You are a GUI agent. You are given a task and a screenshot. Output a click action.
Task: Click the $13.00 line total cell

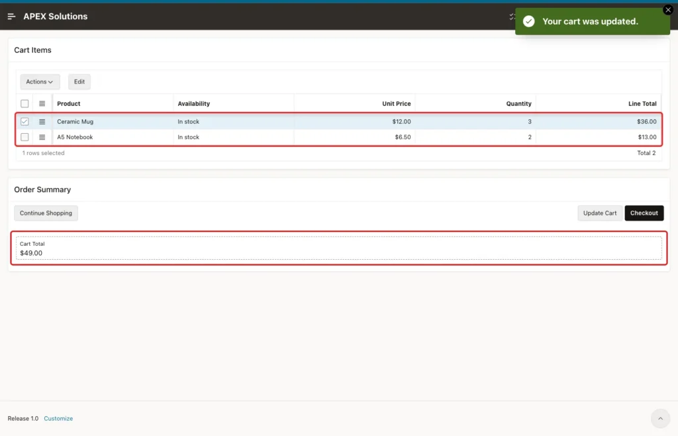(x=599, y=137)
